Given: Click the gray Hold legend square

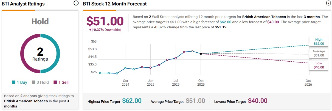Looking at the screenshot, I should (x=34, y=82).
